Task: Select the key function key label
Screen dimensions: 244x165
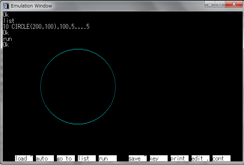Action: click(159, 158)
